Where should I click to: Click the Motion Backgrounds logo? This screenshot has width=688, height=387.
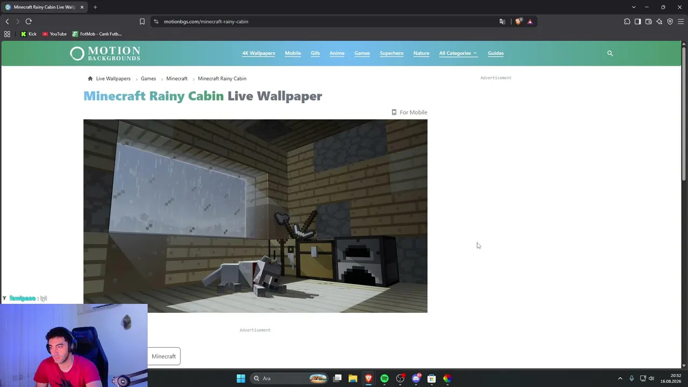105,53
